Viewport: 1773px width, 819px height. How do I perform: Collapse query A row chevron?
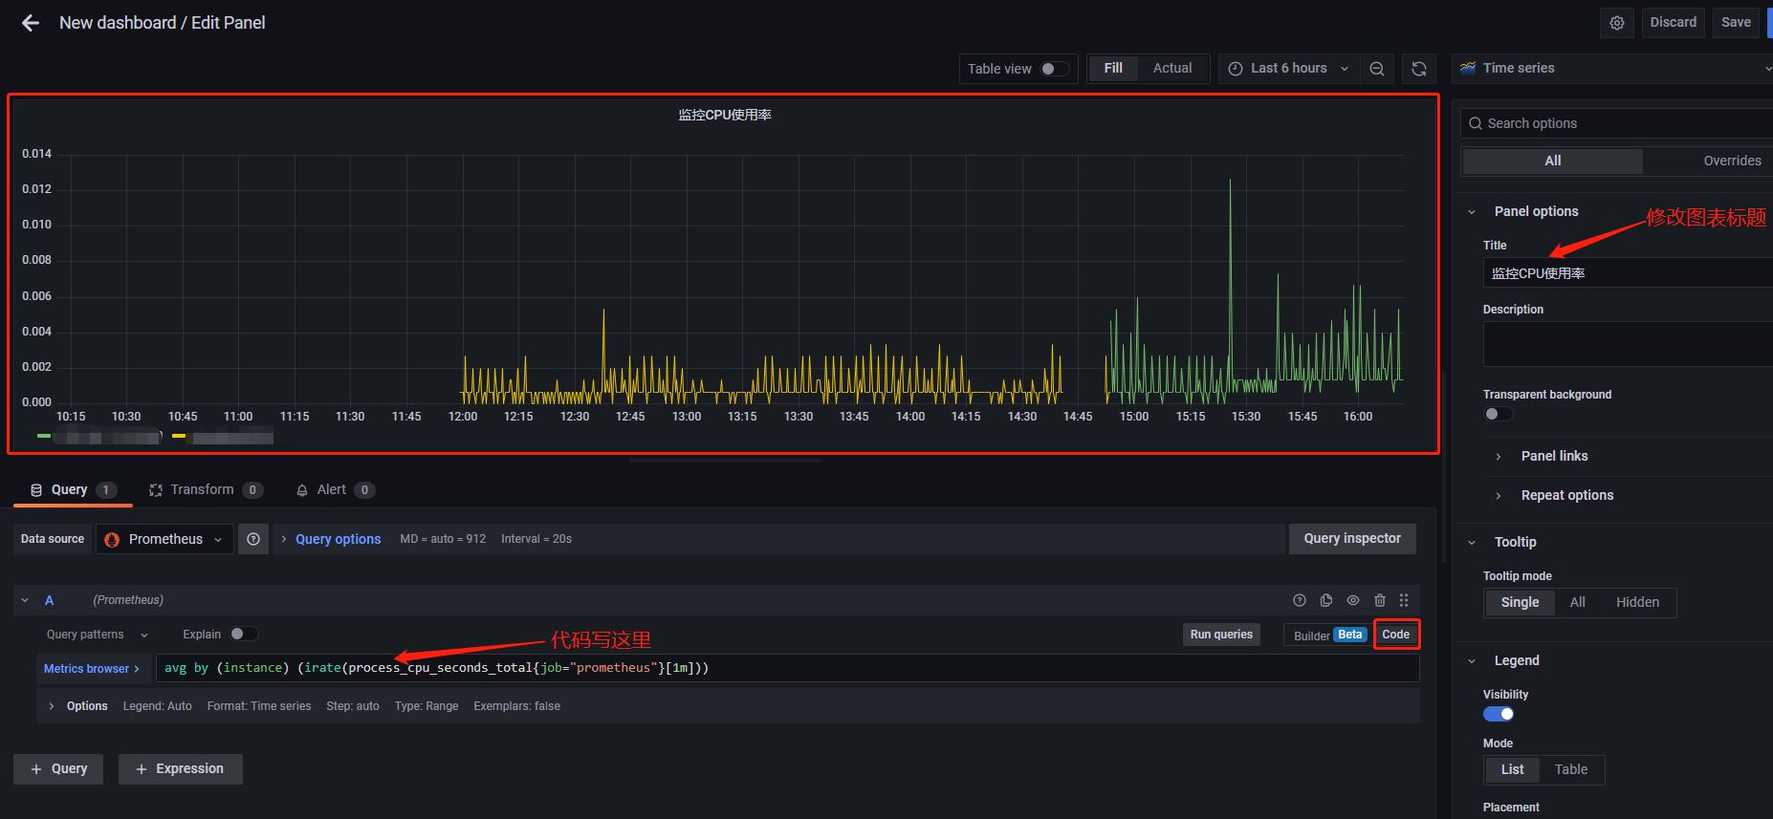[25, 600]
